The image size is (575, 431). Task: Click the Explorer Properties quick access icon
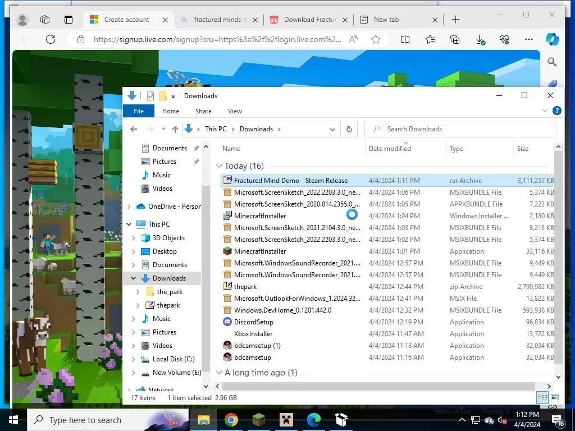[x=150, y=96]
